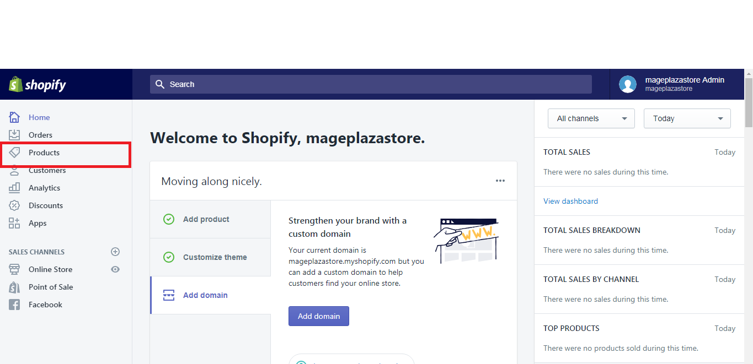
Task: Click the TOP PRODUCTS heading
Action: (x=571, y=328)
